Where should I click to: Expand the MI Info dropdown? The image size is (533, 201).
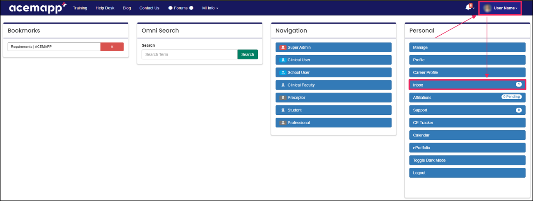210,8
